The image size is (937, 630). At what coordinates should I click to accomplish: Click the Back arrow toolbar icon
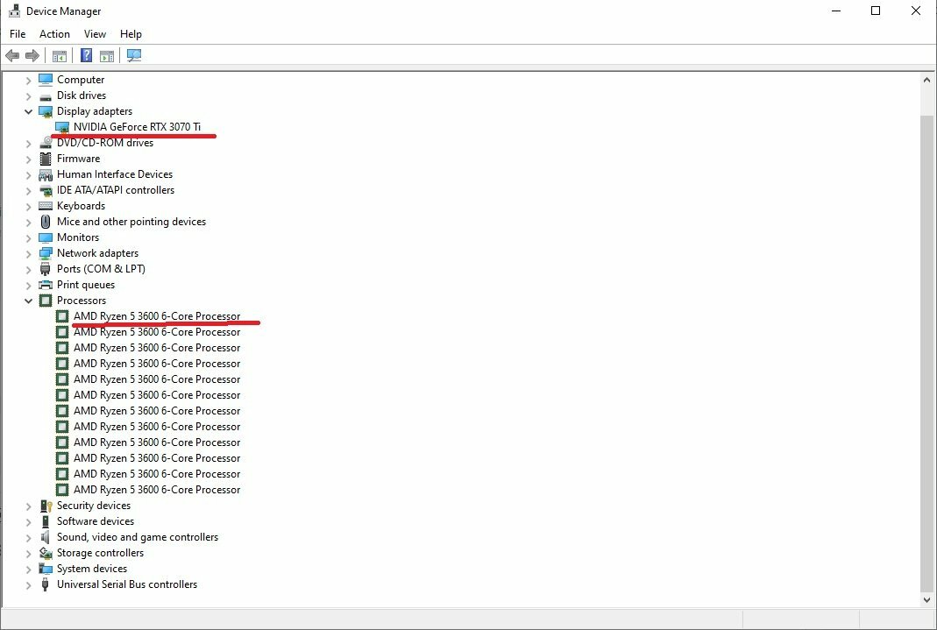tap(12, 55)
